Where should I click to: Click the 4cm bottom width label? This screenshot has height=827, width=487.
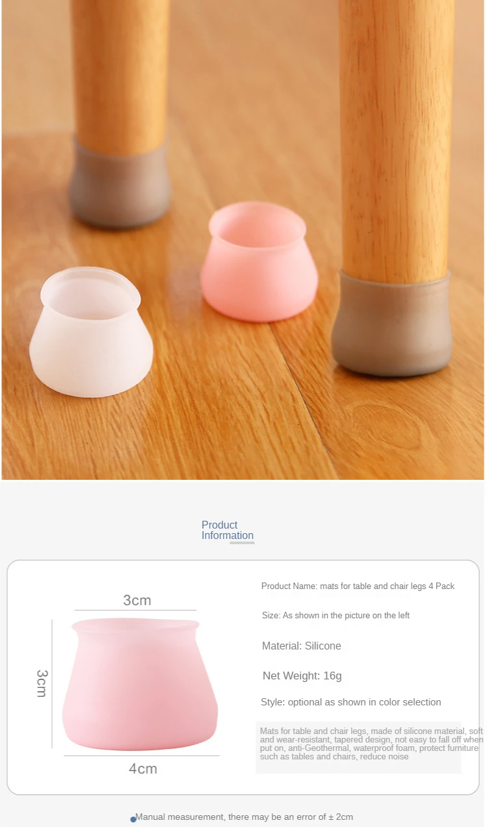pos(143,768)
